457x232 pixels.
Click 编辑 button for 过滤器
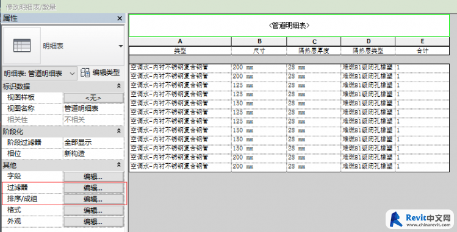pyautogui.click(x=93, y=188)
